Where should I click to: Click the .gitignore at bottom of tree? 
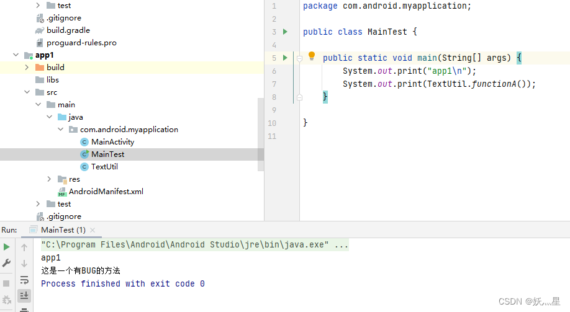click(63, 216)
